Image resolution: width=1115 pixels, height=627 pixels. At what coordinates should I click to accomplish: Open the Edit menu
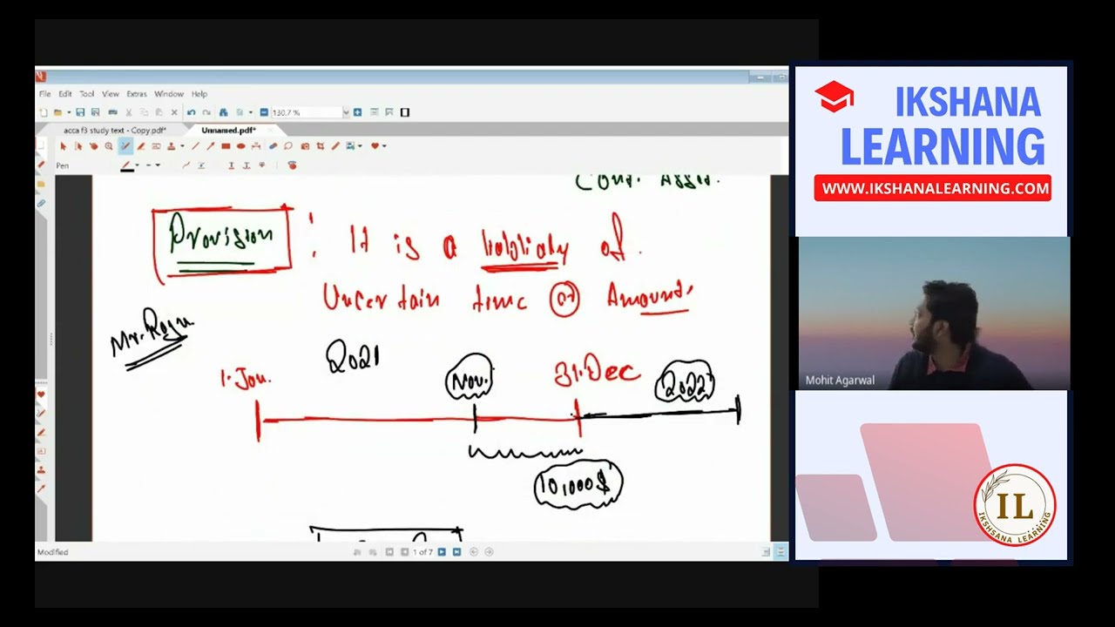[65, 94]
